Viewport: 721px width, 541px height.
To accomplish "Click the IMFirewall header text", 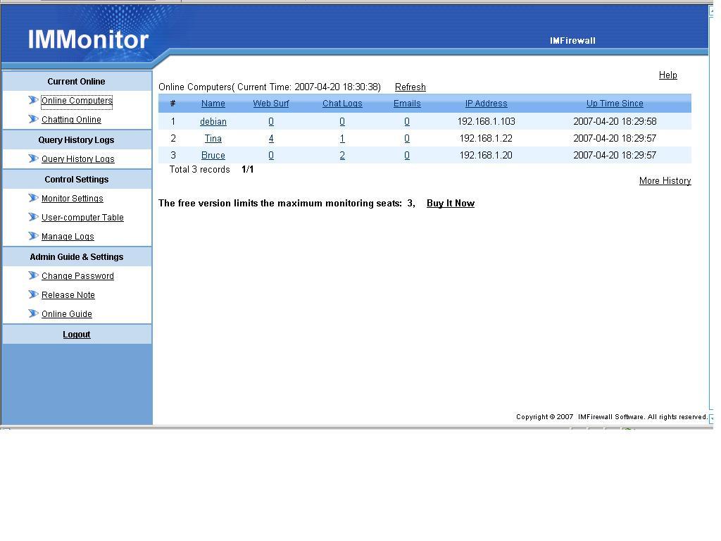I will [x=572, y=40].
